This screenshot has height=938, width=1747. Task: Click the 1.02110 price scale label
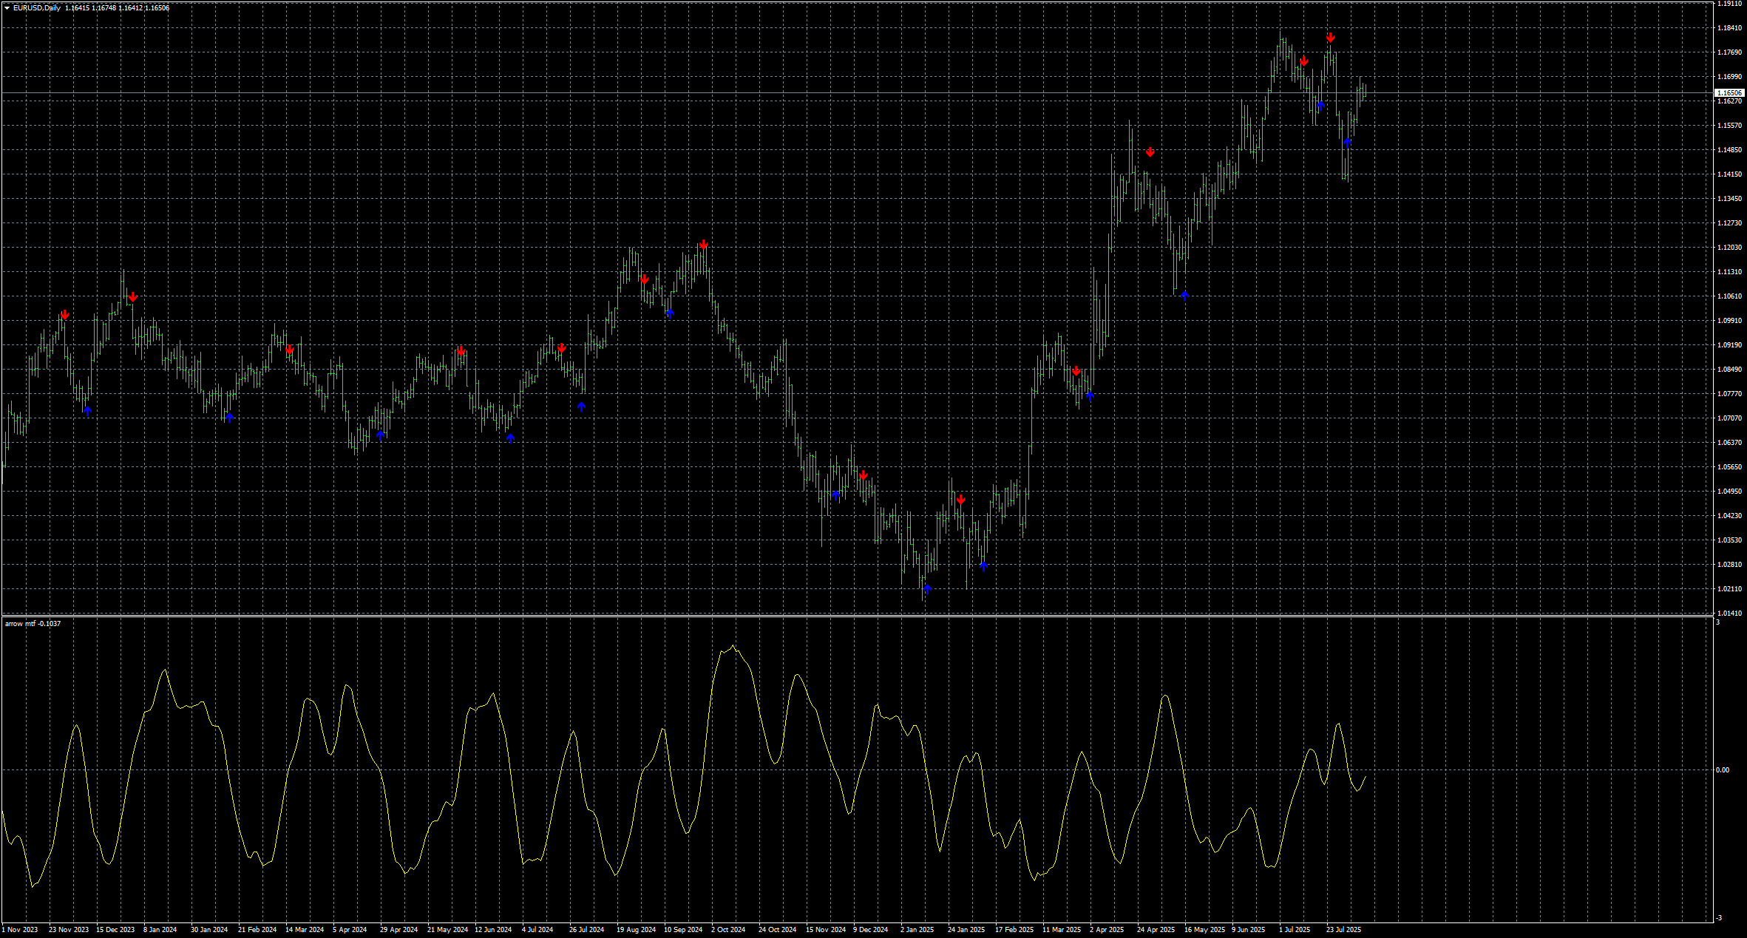(x=1728, y=589)
